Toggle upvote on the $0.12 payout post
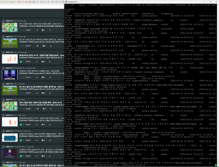The height and width of the screenshot is (167, 219). 21,77
